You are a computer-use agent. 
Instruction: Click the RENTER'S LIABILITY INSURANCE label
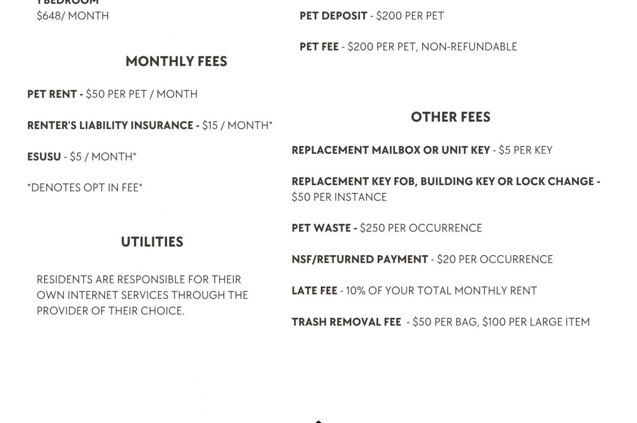click(110, 126)
